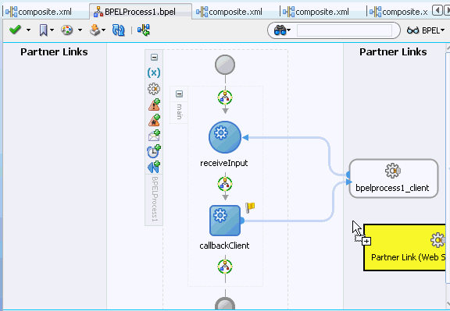The width and height of the screenshot is (450, 311).
Task: Click the receiveInput label
Action: click(224, 163)
